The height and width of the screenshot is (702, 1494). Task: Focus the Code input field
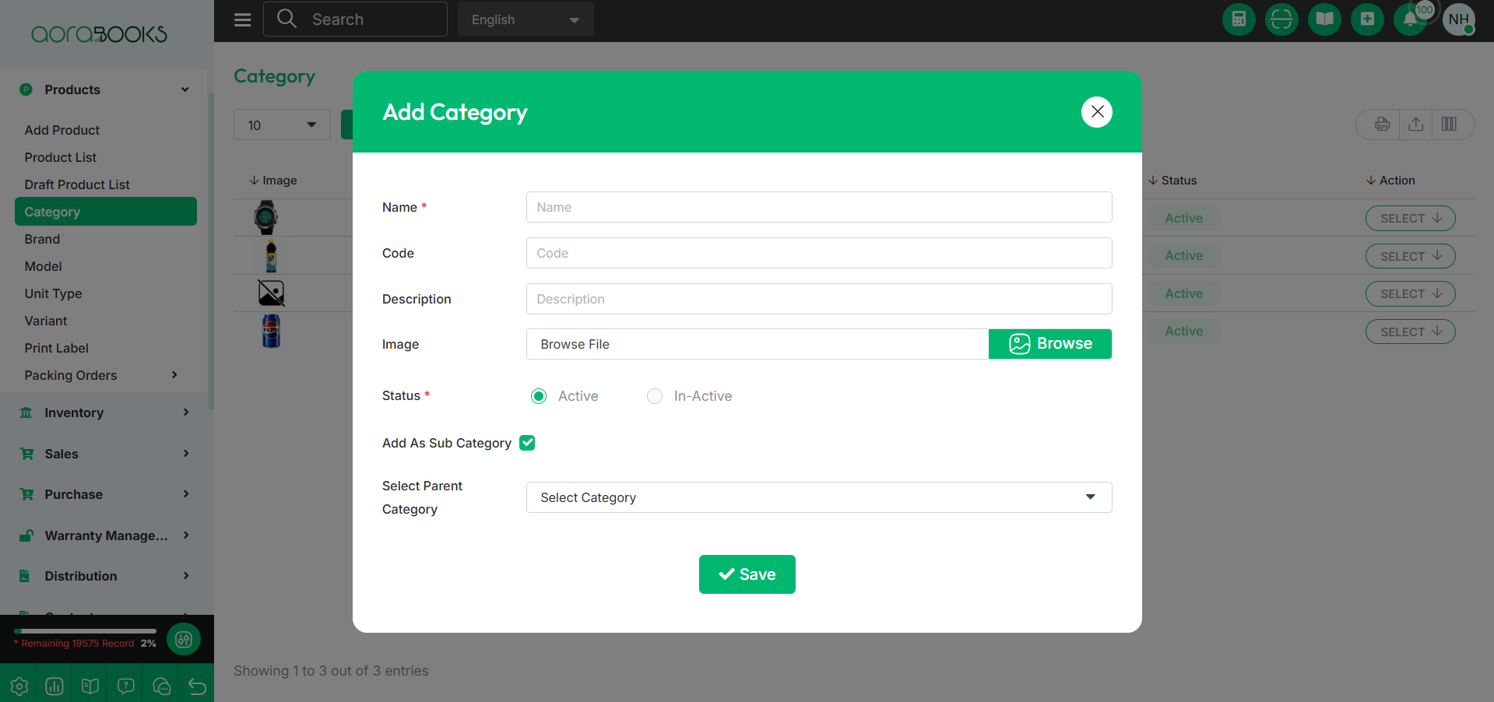(819, 253)
